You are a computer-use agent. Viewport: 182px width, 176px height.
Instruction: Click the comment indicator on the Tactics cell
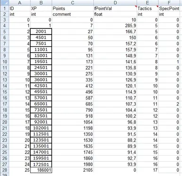[157, 7]
